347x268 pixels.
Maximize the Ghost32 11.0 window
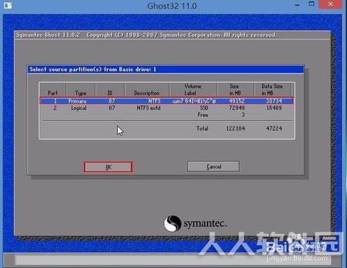pos(311,4)
